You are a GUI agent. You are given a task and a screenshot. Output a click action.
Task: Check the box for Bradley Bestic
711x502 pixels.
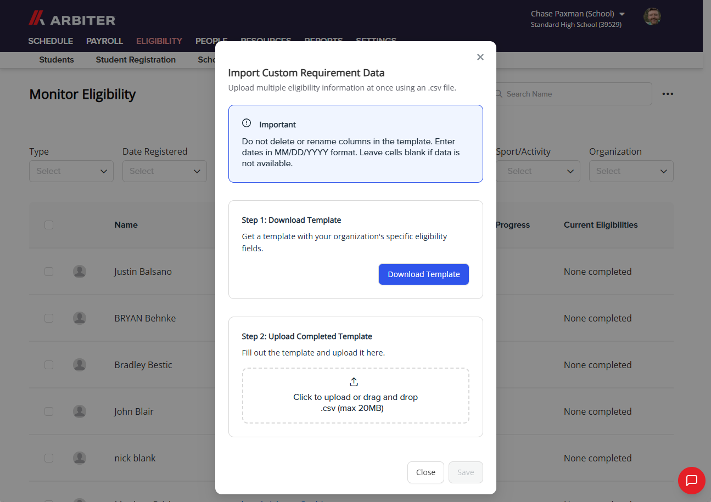point(49,365)
